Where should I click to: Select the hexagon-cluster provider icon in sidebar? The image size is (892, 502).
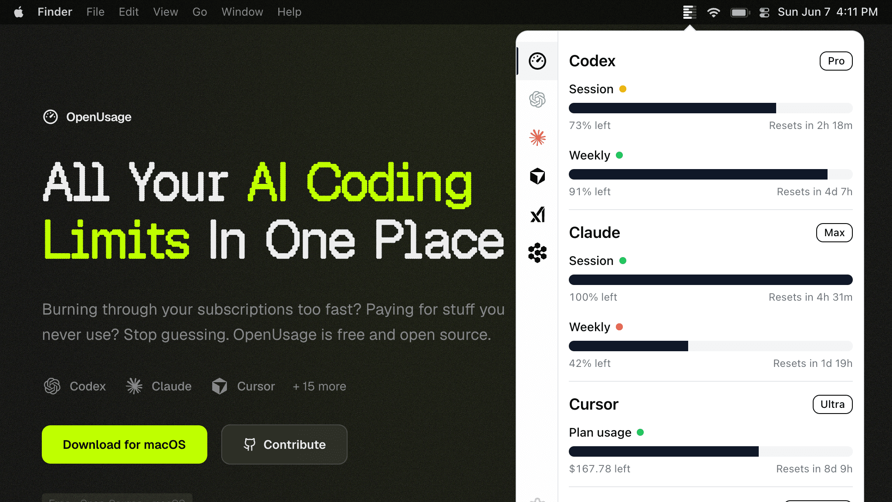pos(537,253)
